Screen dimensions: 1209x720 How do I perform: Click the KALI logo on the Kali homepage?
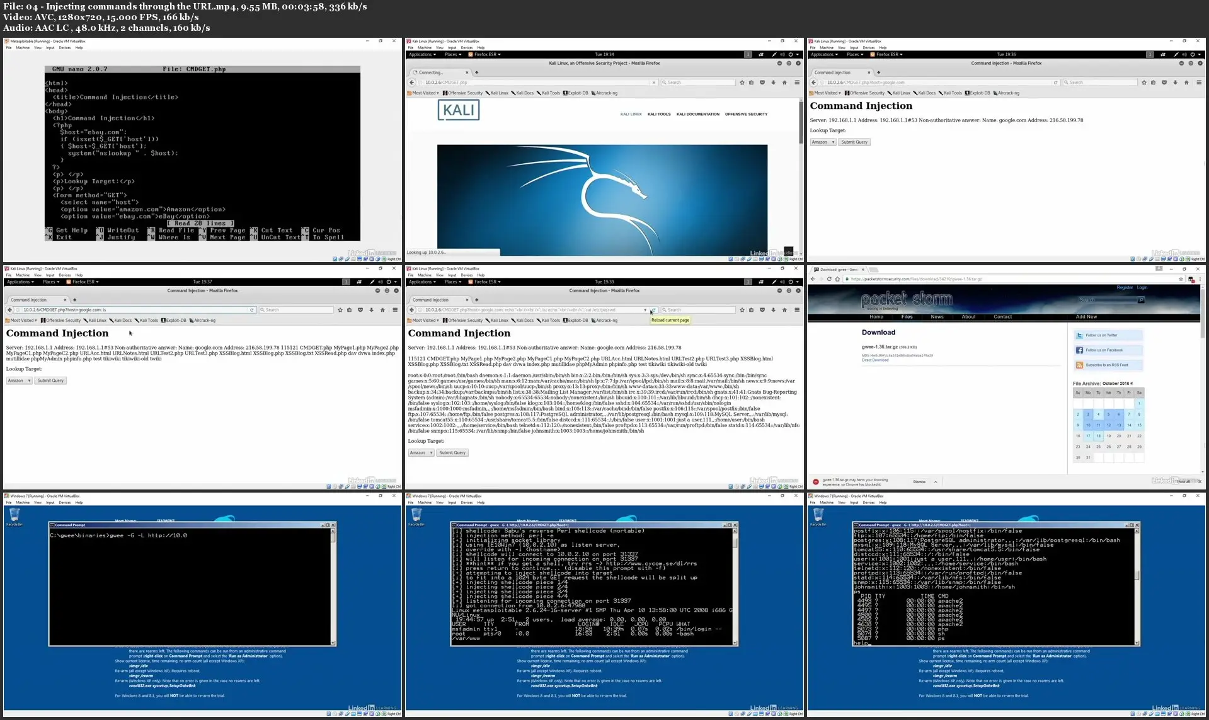point(459,110)
